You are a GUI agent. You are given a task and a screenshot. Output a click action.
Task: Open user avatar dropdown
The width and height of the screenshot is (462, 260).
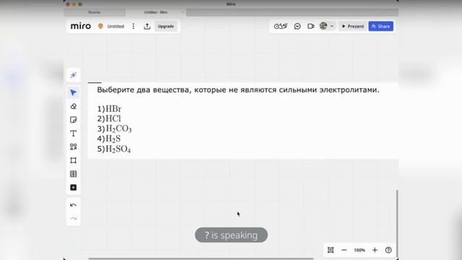327,26
